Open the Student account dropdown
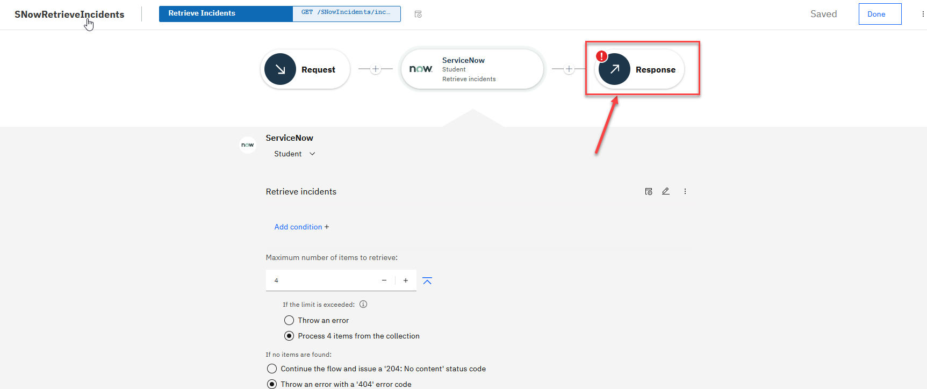Viewport: 927px width, 389px height. point(294,154)
